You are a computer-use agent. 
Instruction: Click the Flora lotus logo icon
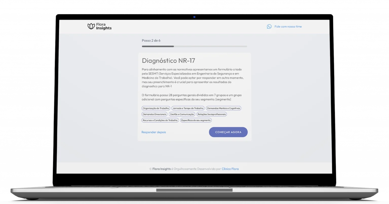[91, 26]
